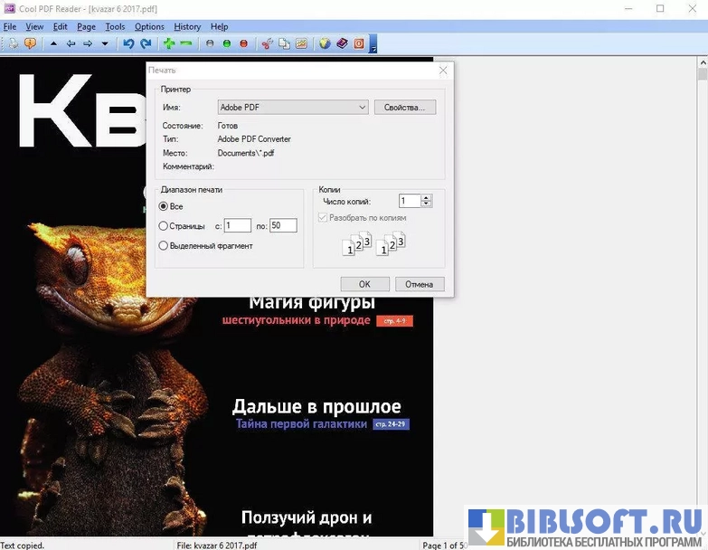Choose 'Выделенный фрагмент' radio option
Screen dimensions: 708x550
[164, 245]
